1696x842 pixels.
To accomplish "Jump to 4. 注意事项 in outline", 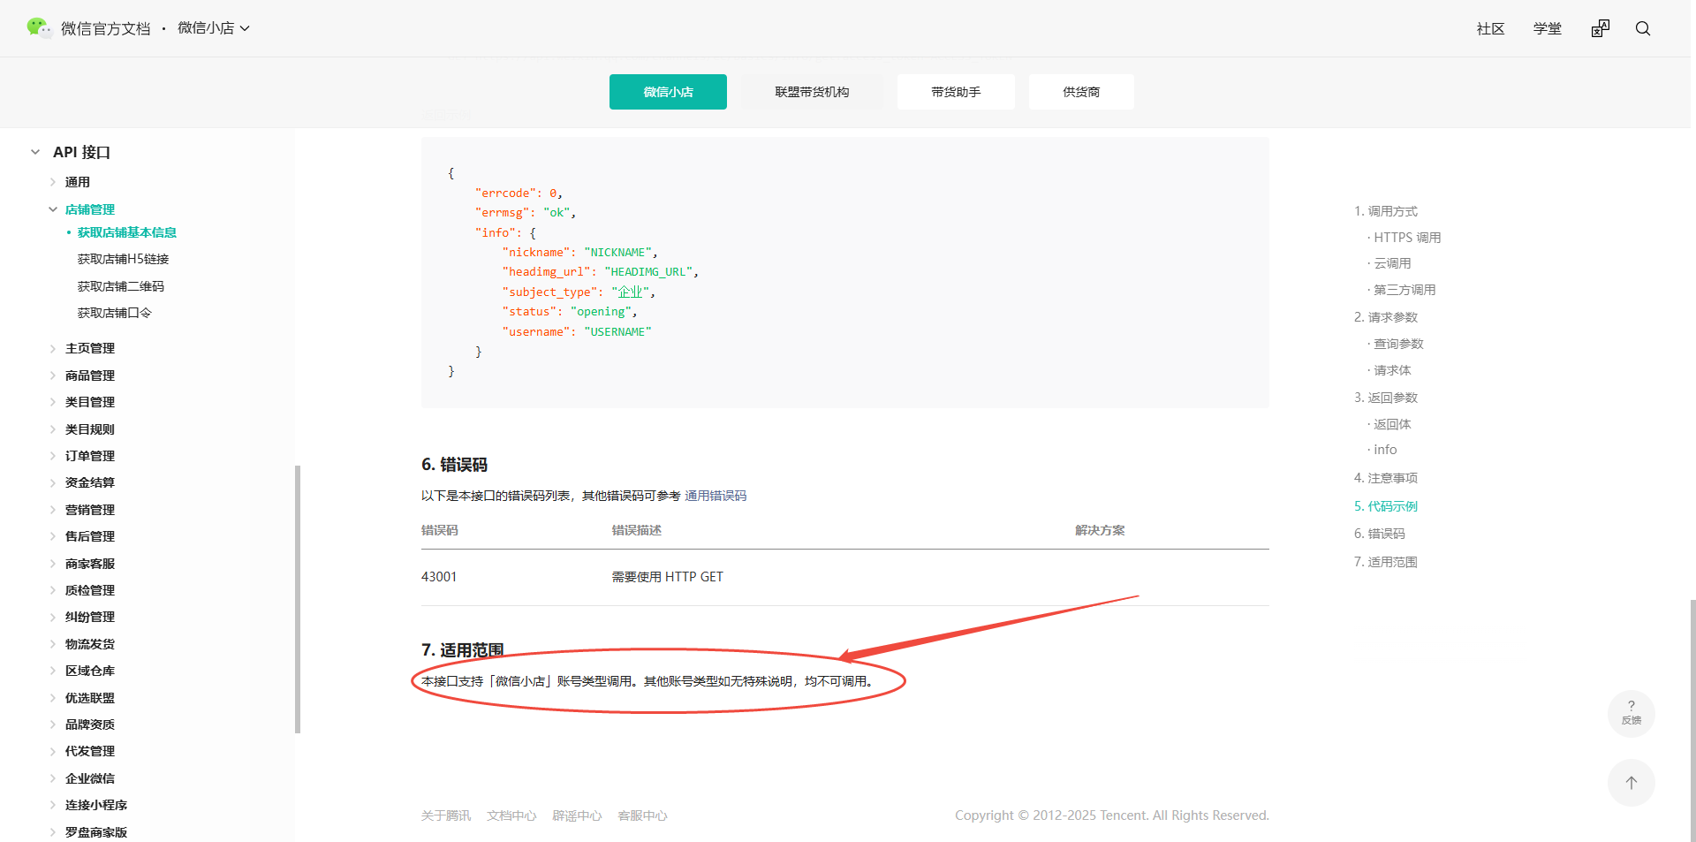I will 1386,478.
